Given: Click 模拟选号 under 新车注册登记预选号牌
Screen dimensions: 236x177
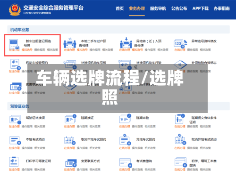Looking at the screenshot, I should [x=27, y=50].
